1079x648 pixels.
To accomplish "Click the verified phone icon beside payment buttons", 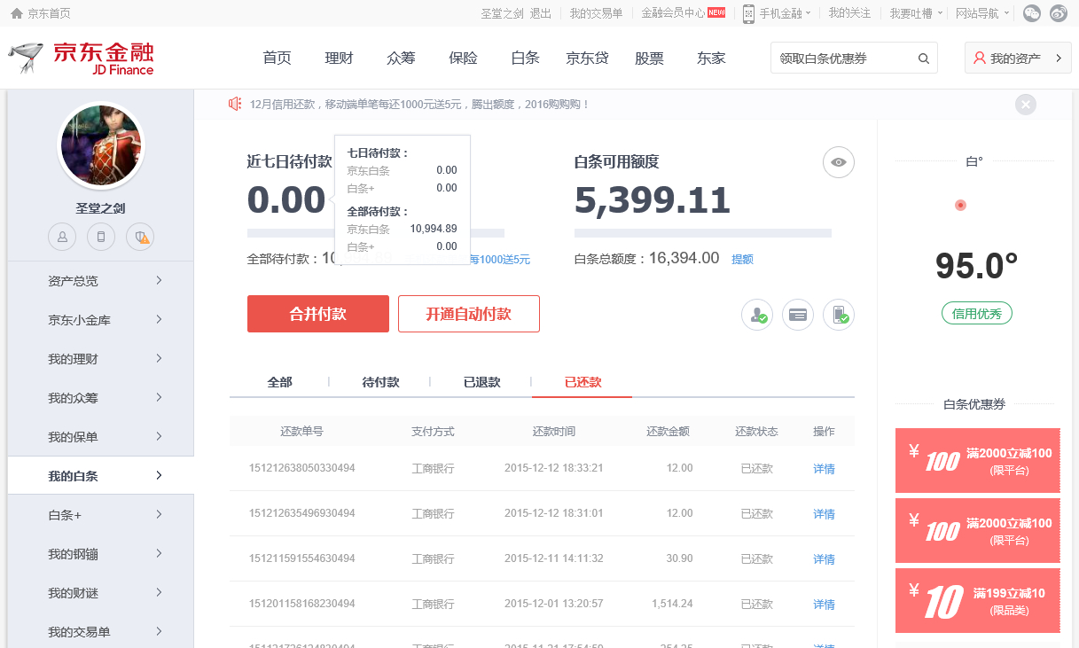I will click(x=839, y=315).
